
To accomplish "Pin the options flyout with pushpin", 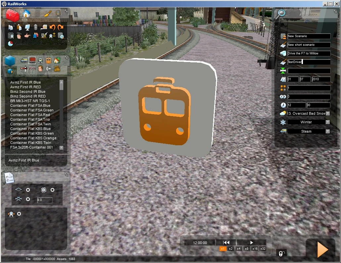I will coord(67,175).
